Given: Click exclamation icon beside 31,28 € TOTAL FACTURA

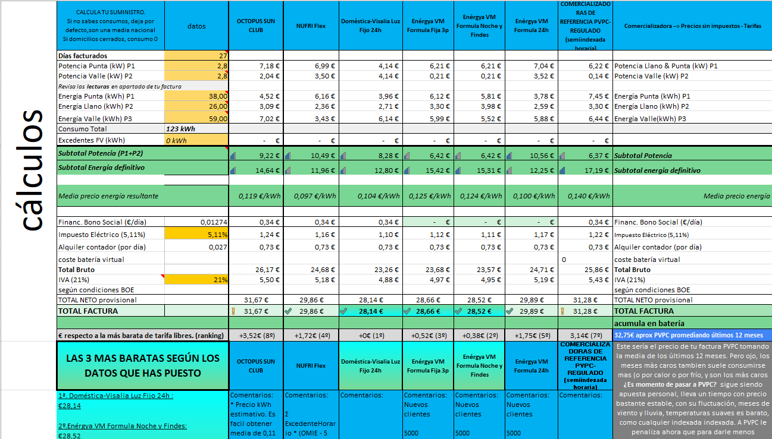Looking at the screenshot, I should 562,311.
